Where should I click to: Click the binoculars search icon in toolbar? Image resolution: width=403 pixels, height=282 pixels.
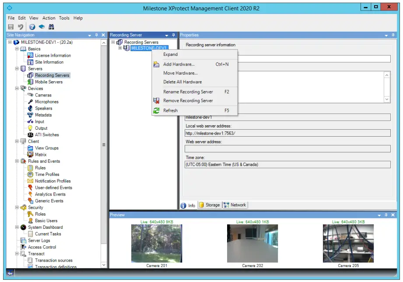click(51, 27)
